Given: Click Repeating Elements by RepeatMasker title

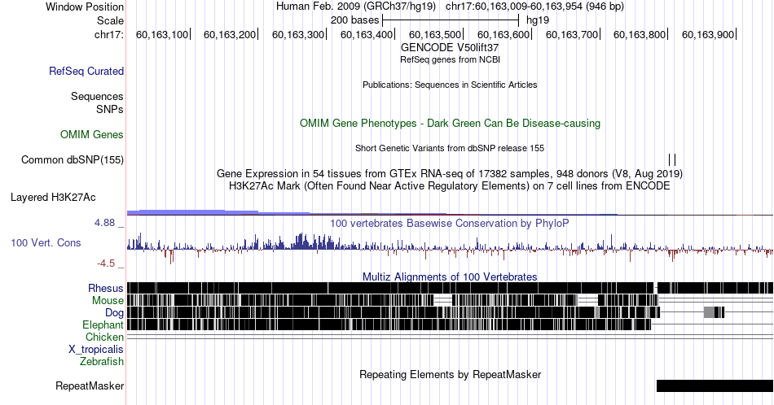Looking at the screenshot, I should pos(450,374).
